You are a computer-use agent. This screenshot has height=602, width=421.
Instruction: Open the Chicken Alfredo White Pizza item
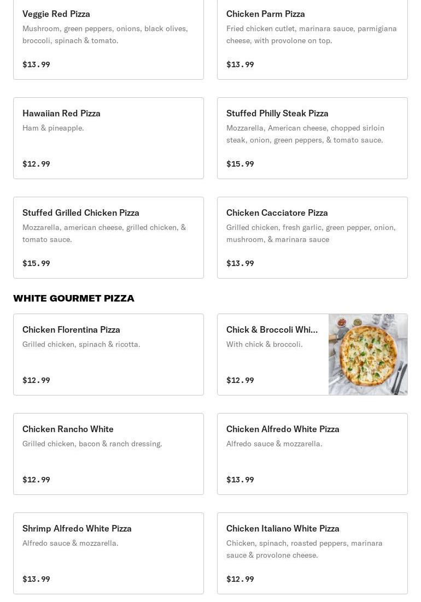[x=312, y=453]
